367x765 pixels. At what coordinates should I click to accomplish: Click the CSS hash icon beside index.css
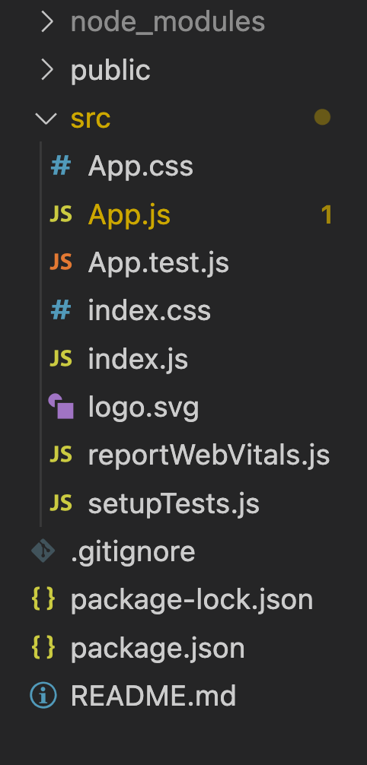click(x=61, y=311)
